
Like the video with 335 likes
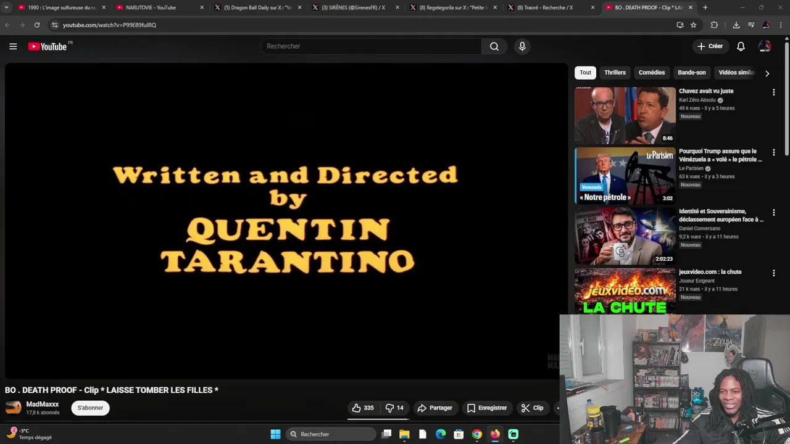coord(363,408)
